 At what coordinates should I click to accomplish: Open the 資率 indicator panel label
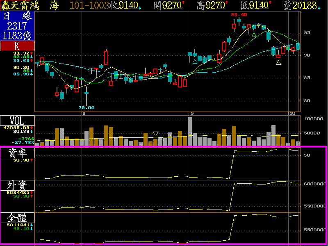coord(17,153)
